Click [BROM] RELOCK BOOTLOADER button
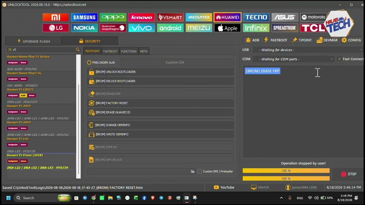Screen dimensions: 365x205 160,81
